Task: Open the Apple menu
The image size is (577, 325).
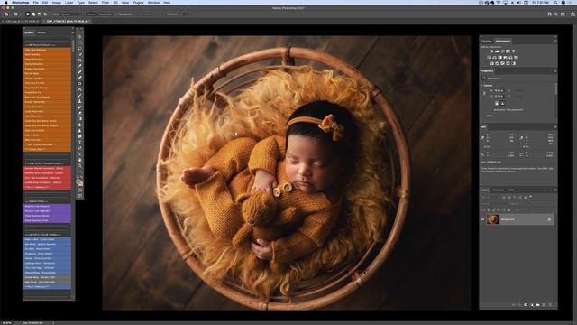Action: click(x=6, y=2)
